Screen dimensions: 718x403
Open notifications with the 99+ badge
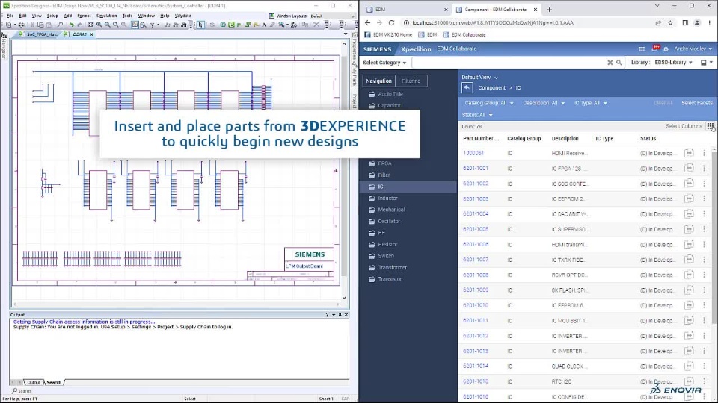pos(655,48)
